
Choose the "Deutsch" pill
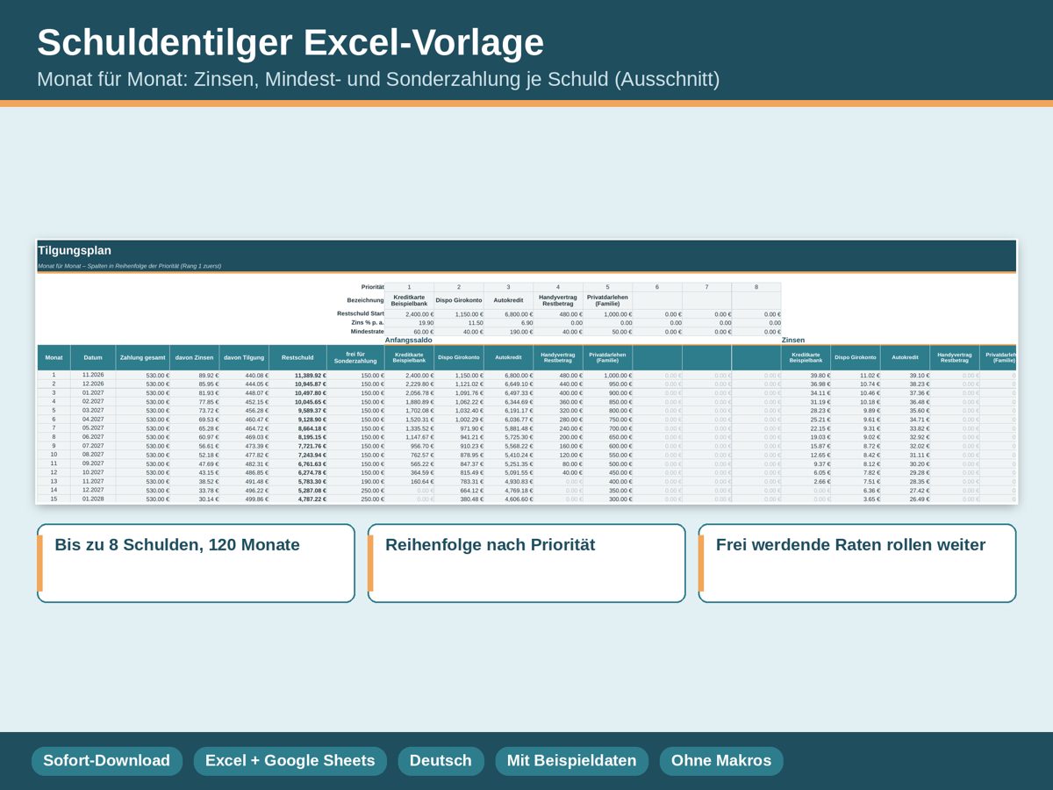point(441,761)
